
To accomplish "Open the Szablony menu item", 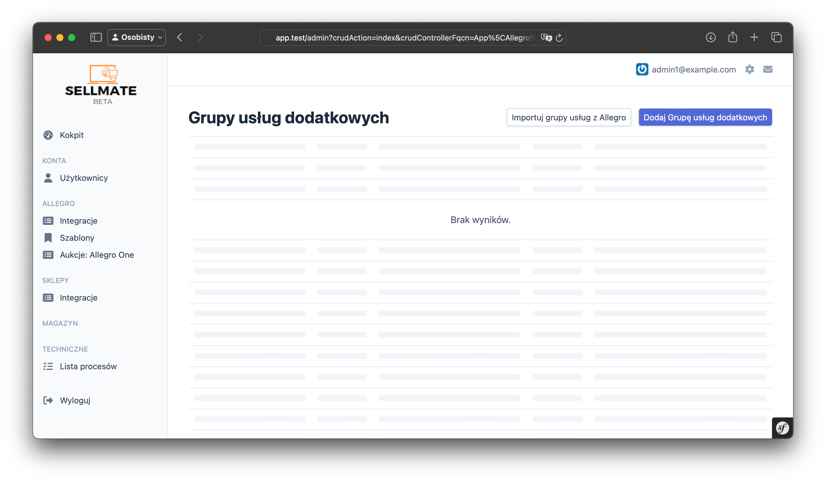I will [77, 238].
